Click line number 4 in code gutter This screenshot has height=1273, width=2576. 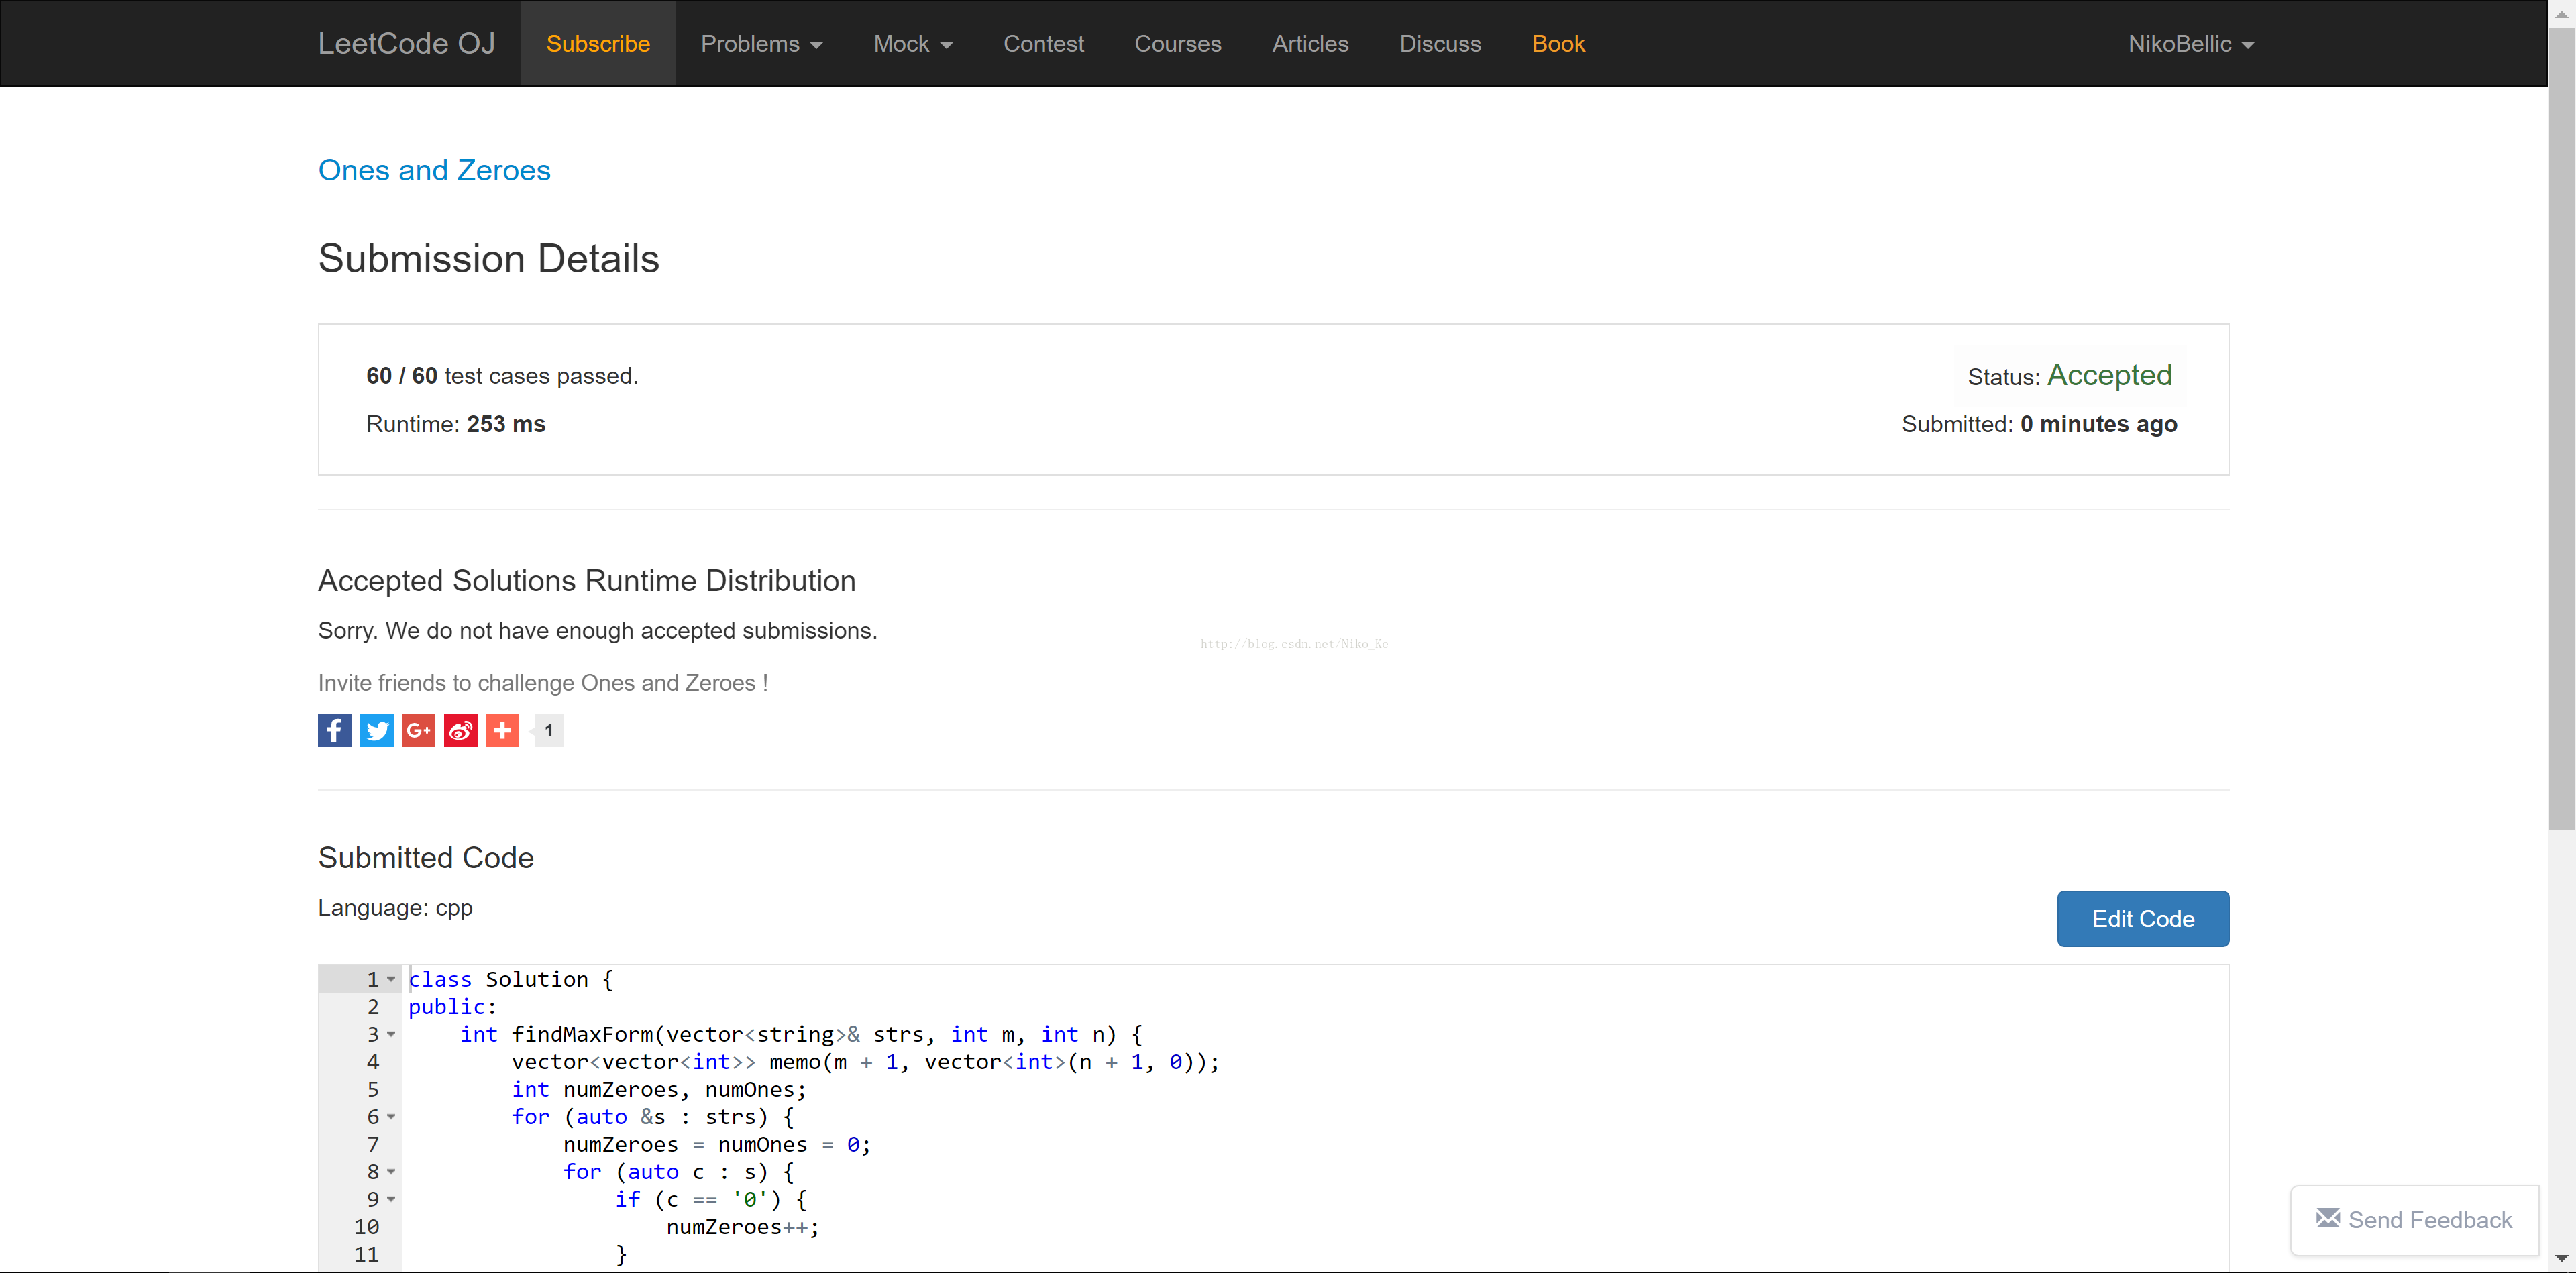click(x=373, y=1062)
